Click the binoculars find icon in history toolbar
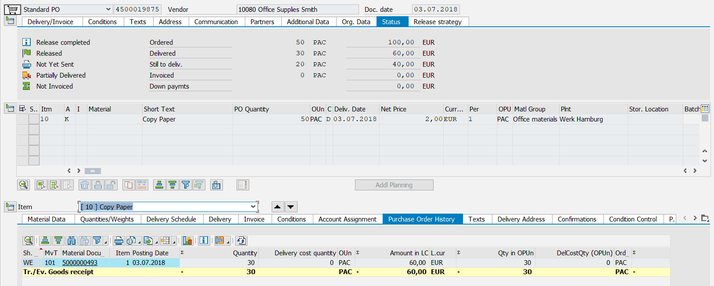This screenshot has height=286, width=714. coord(72,241)
